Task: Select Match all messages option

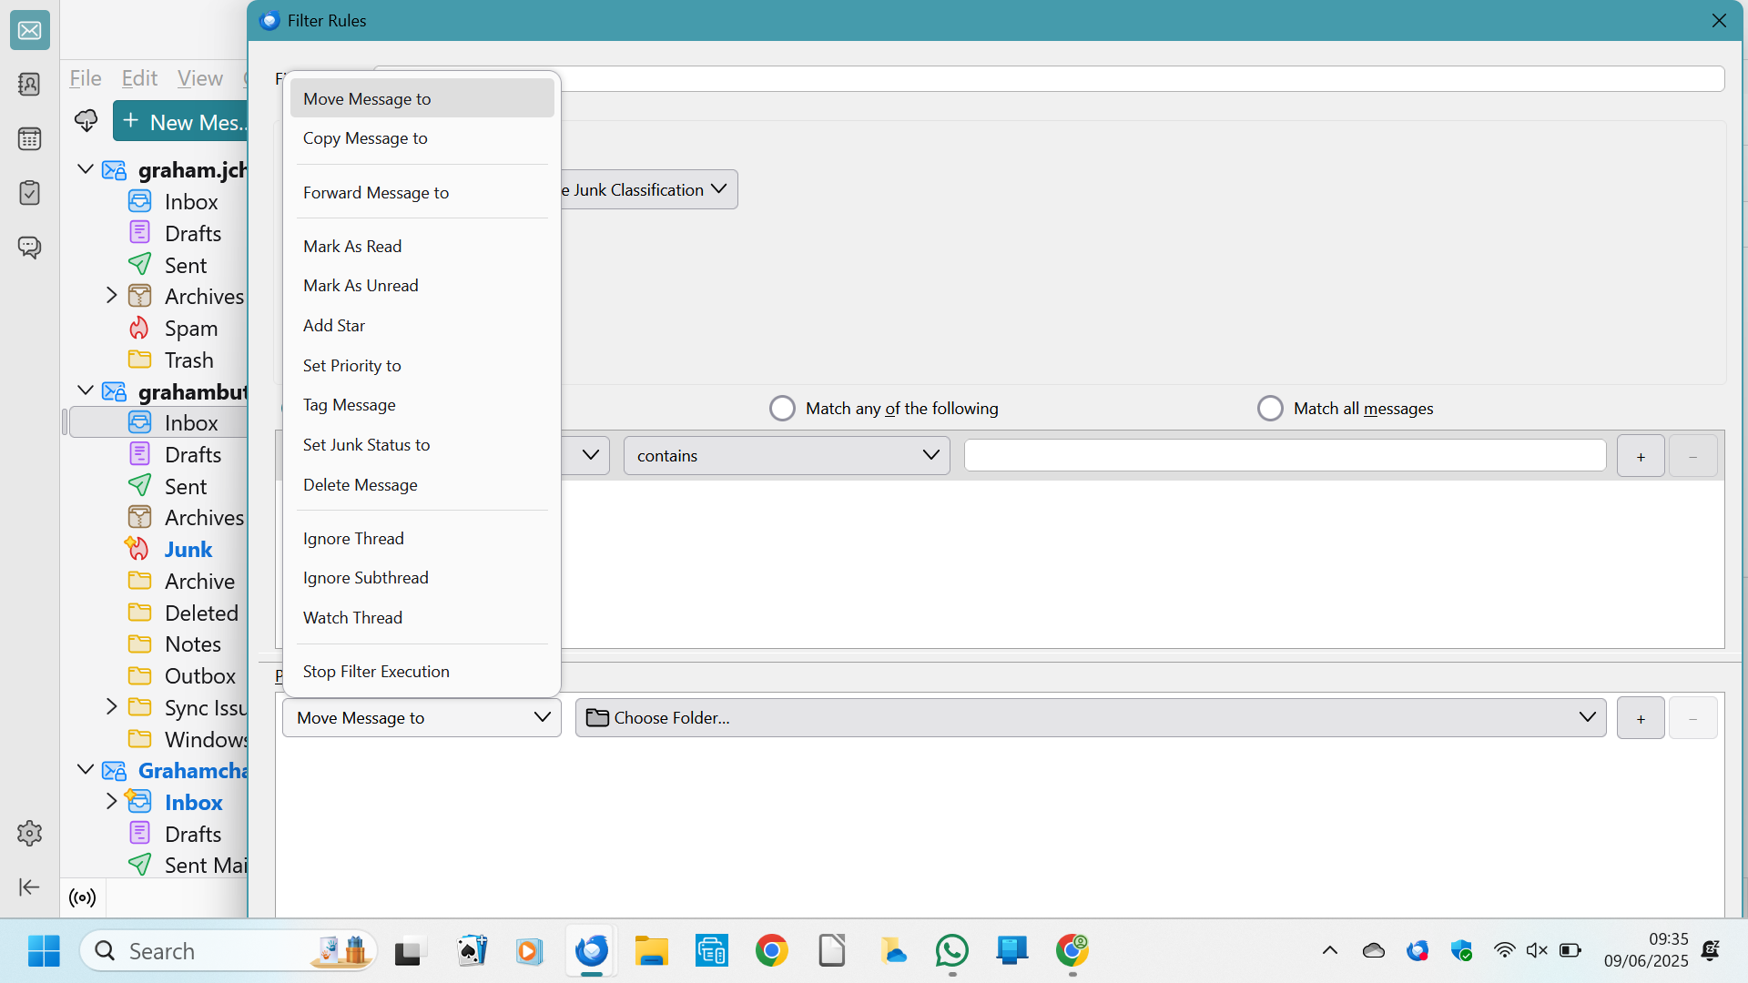Action: [1270, 409]
